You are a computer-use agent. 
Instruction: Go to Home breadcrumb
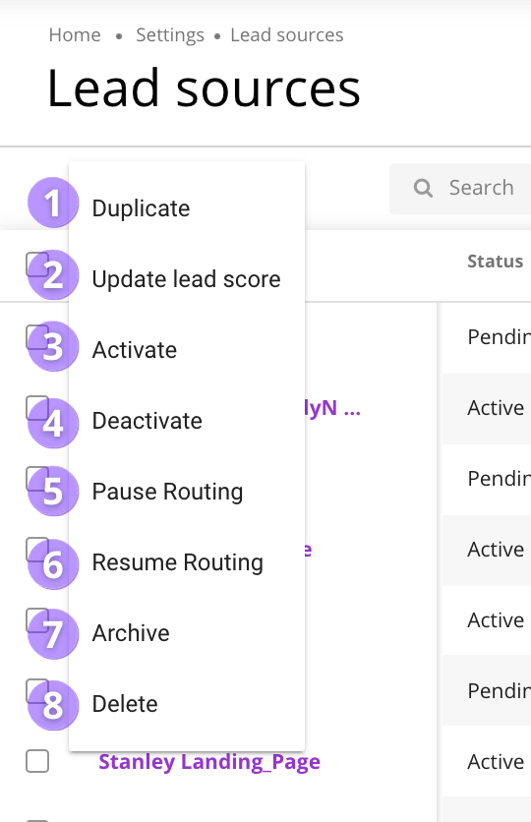pos(75,35)
